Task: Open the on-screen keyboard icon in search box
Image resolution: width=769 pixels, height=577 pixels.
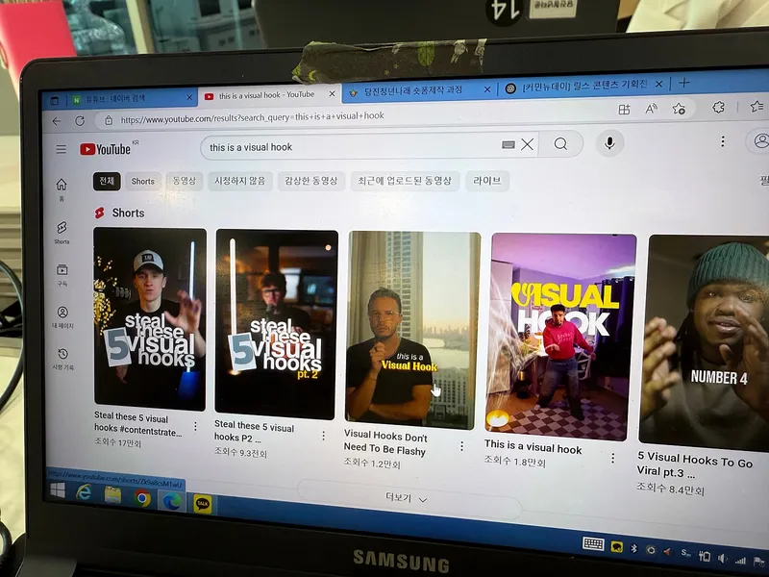Action: click(x=509, y=144)
